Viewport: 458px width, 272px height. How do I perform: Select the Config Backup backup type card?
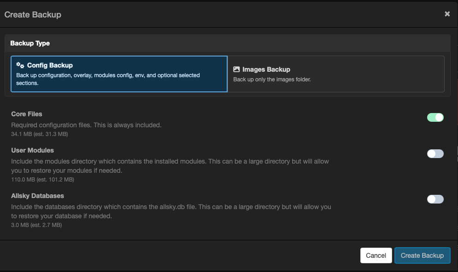point(119,74)
